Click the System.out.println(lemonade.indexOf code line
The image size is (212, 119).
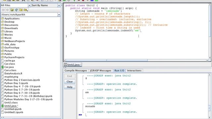[x=107, y=31]
